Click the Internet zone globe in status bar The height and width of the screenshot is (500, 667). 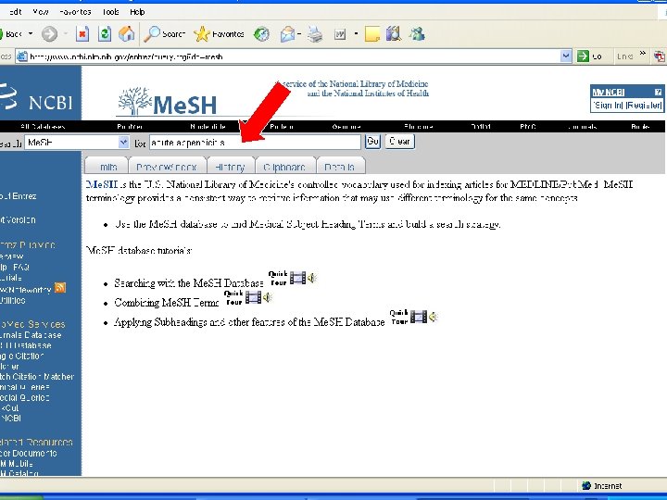click(586, 485)
